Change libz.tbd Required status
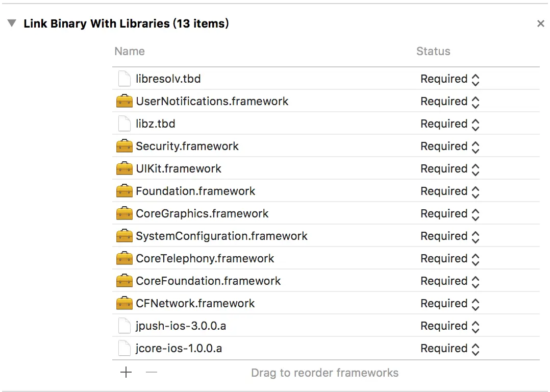This screenshot has width=550, height=392. (450, 124)
